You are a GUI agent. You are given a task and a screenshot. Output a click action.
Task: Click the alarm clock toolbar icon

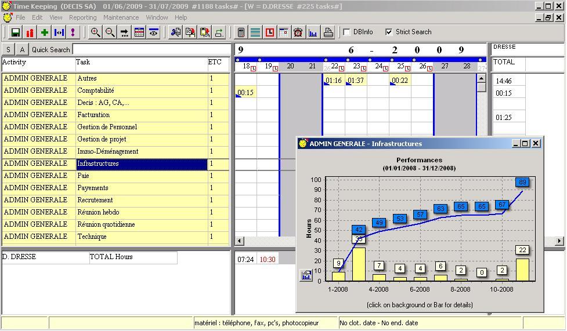click(x=298, y=32)
